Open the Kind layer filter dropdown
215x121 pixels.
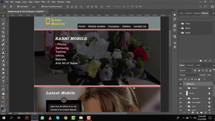186,71
